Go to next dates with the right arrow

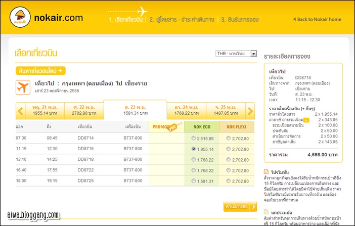(x=250, y=111)
